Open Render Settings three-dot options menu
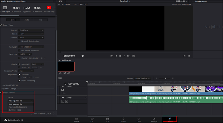Image resolution: width=223 pixels, height=123 pixels. [x=54, y=1]
